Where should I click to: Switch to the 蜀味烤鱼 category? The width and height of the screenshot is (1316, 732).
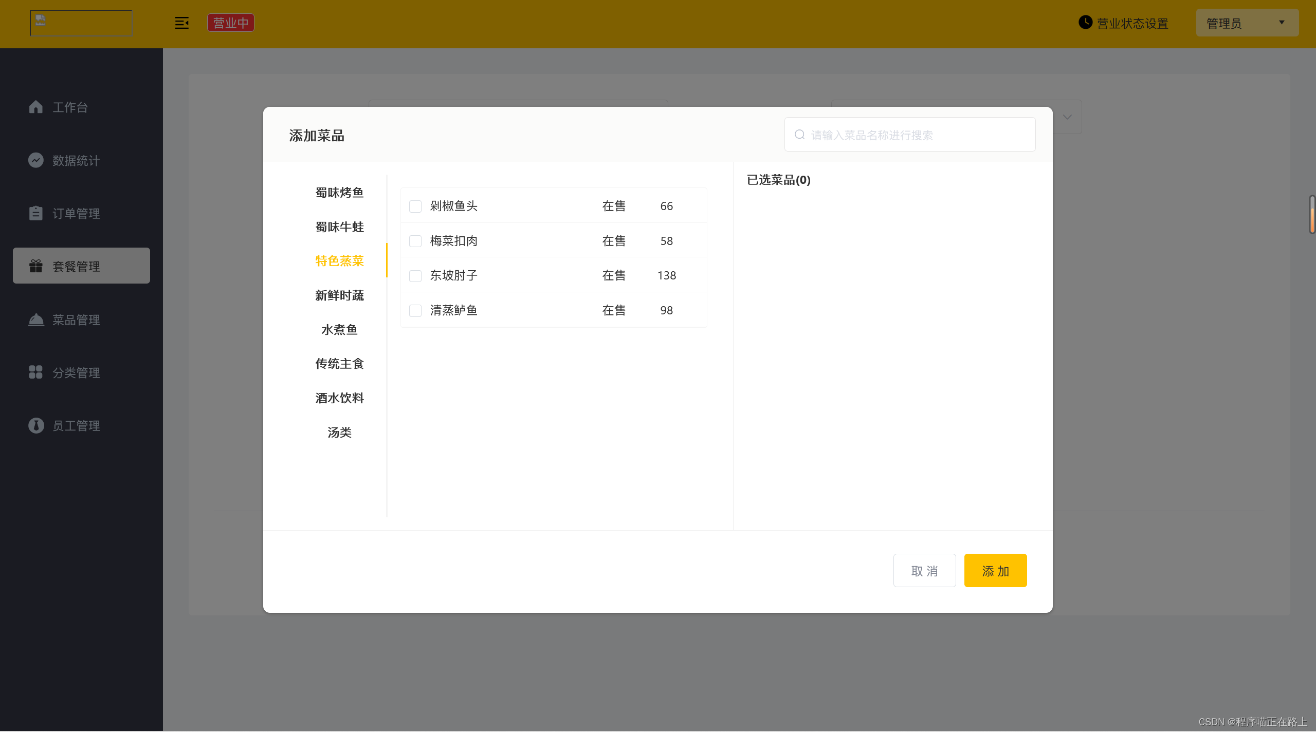tap(339, 192)
